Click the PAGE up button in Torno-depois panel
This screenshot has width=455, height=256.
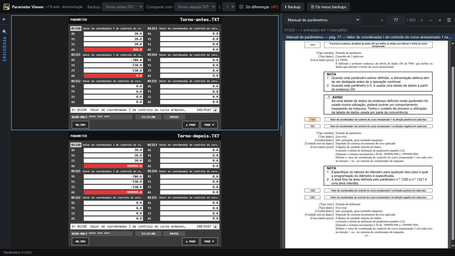[x=191, y=241]
